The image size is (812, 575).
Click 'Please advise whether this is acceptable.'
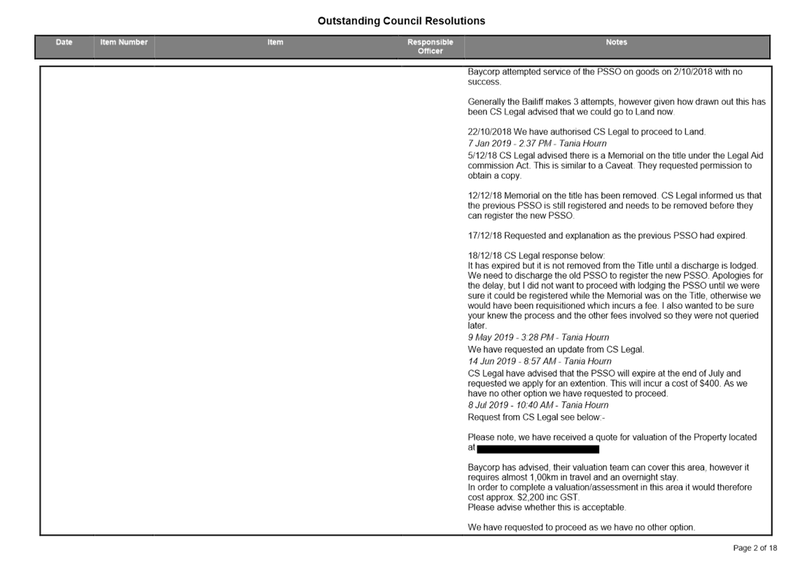tap(547, 508)
